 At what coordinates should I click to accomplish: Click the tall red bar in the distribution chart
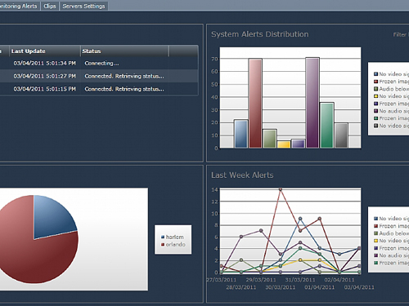click(255, 104)
